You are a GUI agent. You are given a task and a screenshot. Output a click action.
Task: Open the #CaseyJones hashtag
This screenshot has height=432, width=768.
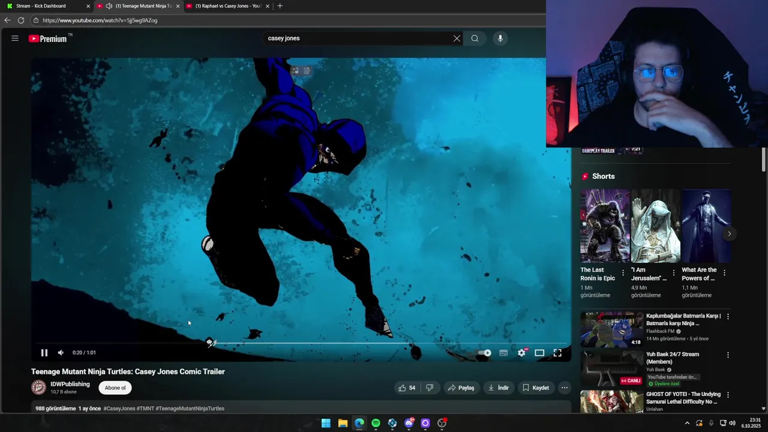tap(119, 409)
